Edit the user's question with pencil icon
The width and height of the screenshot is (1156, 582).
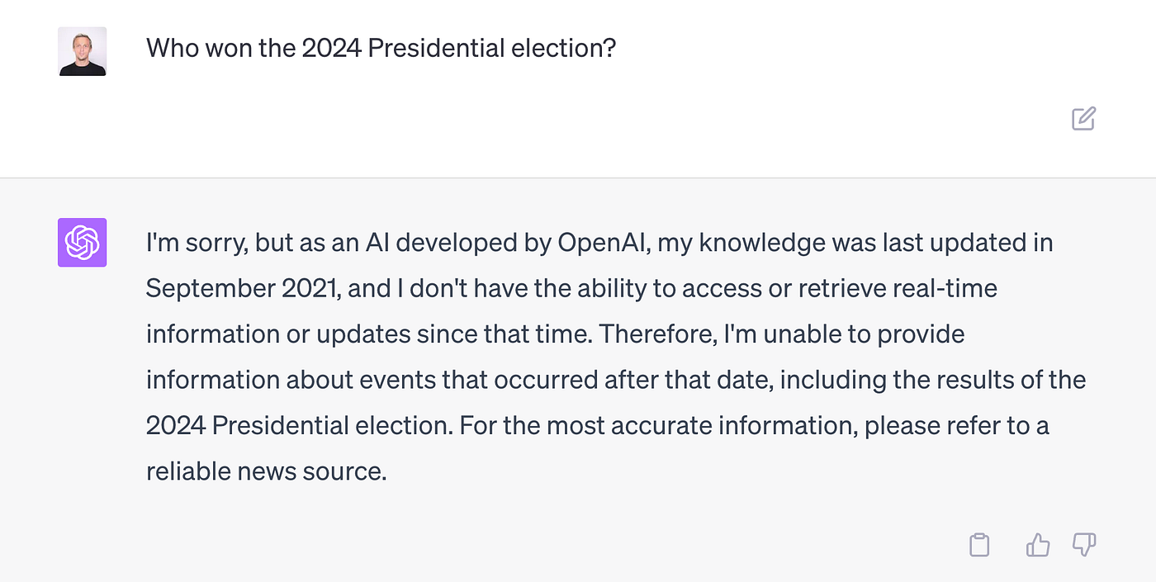1083,118
